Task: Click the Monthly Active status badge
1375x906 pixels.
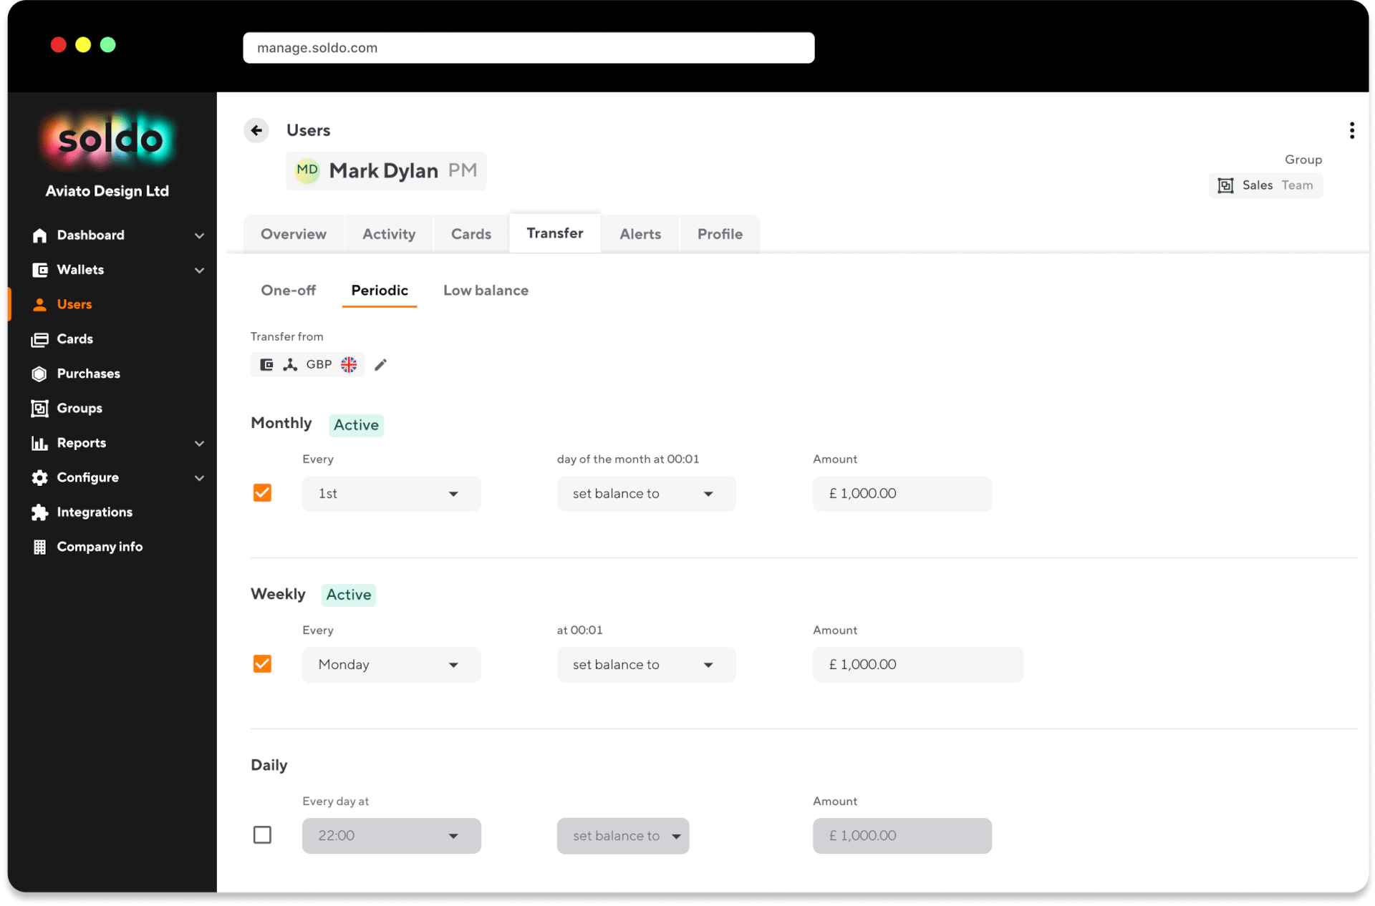Action: pos(356,425)
